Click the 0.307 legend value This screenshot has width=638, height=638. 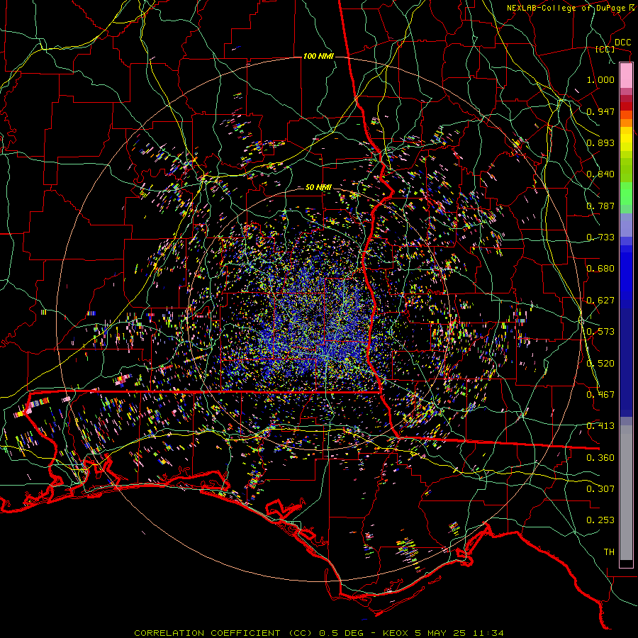click(x=600, y=489)
